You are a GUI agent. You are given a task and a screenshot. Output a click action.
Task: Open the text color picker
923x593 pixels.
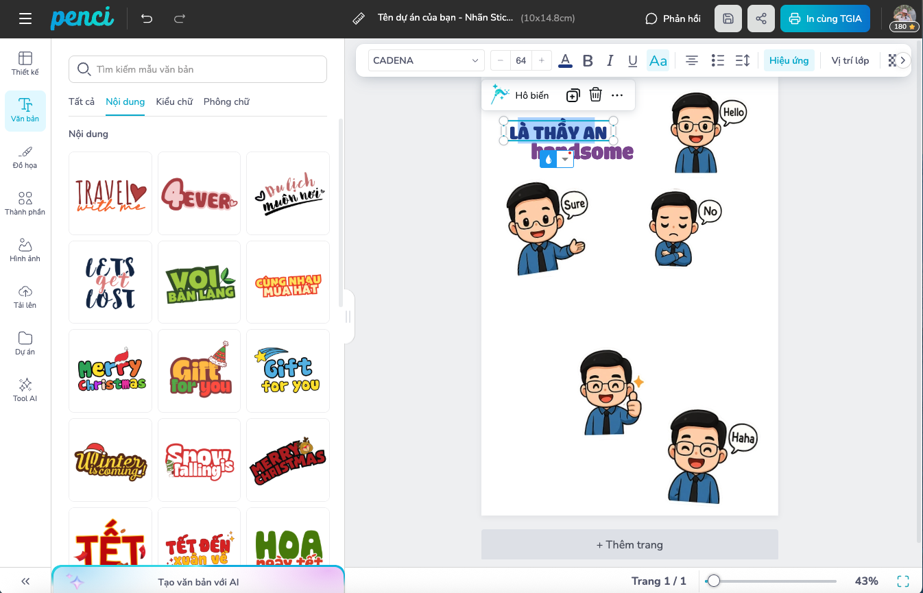click(565, 60)
